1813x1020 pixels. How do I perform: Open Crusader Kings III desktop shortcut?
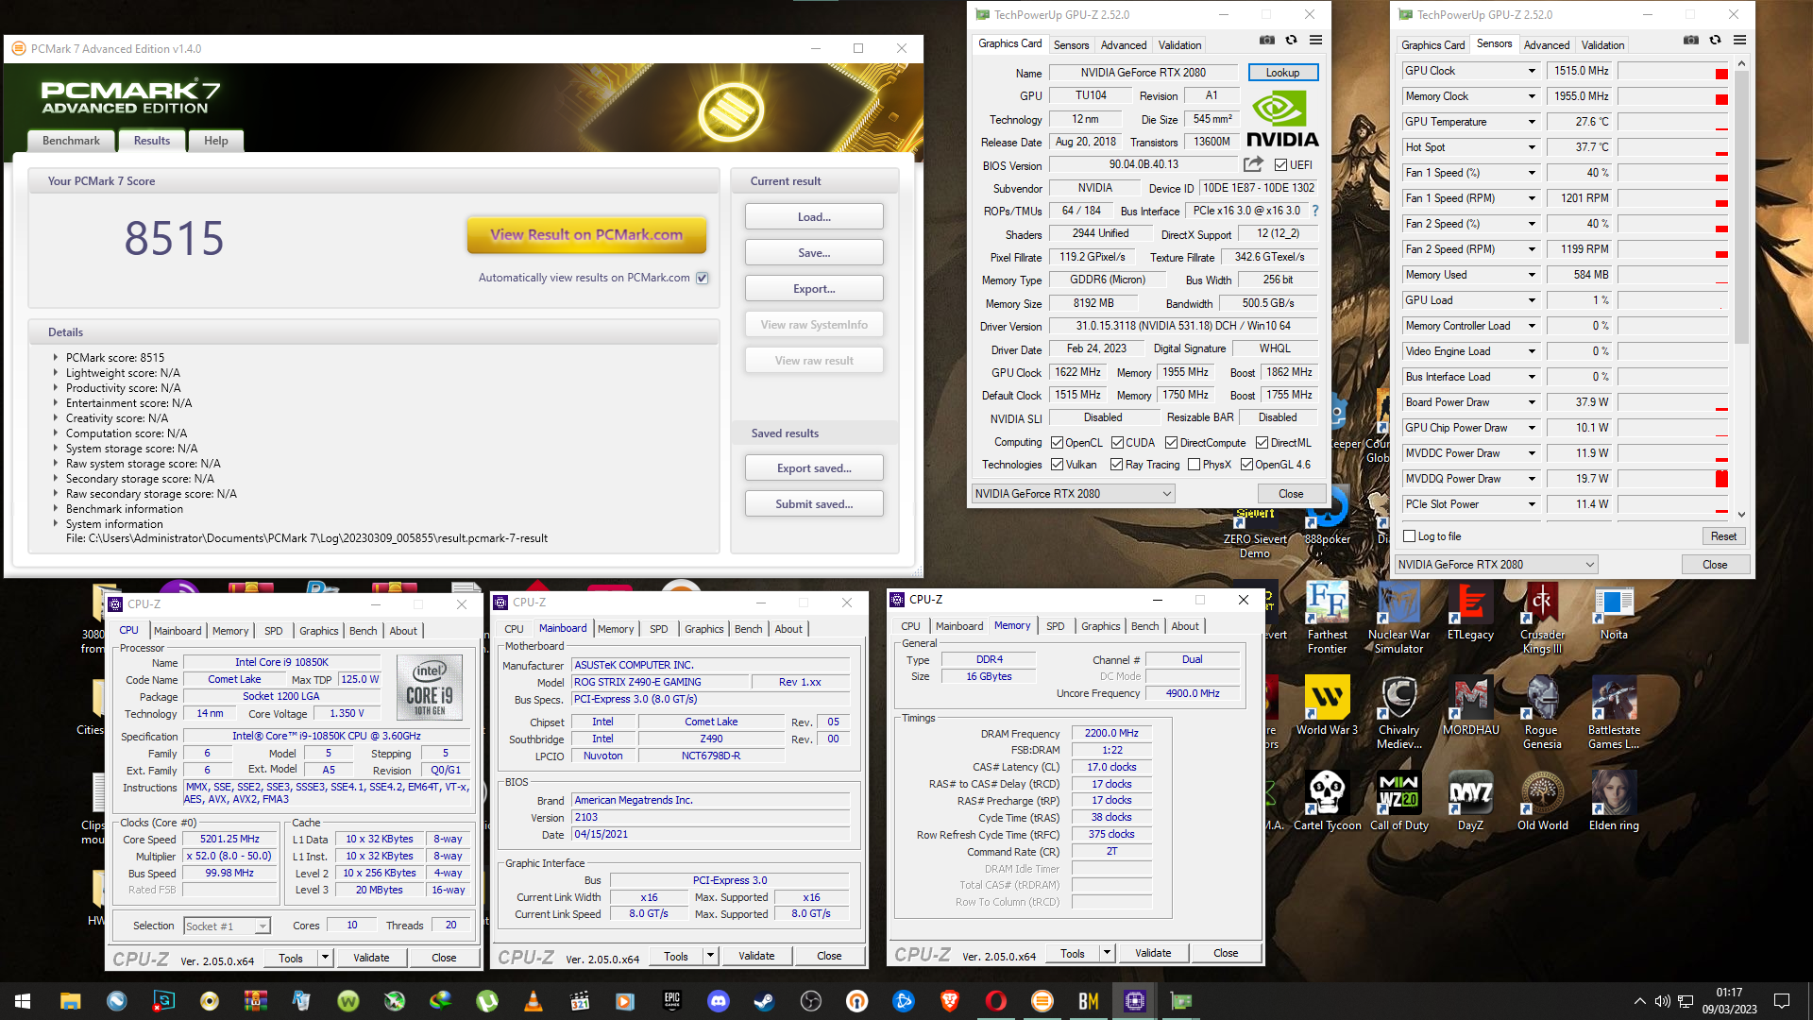[1542, 618]
